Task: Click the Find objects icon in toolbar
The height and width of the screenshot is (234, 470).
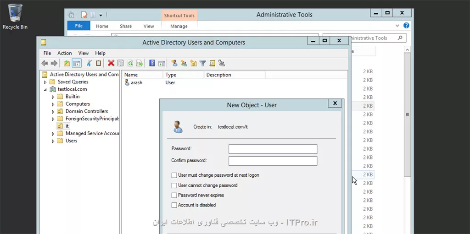Action: pyautogui.click(x=212, y=63)
